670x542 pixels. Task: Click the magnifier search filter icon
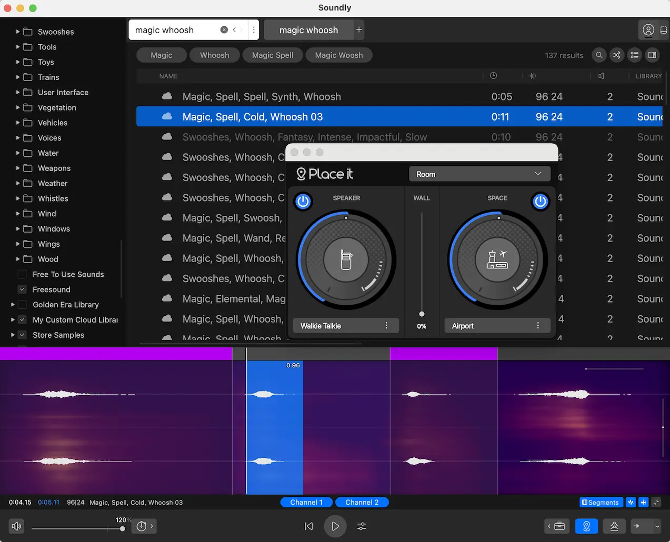[599, 55]
